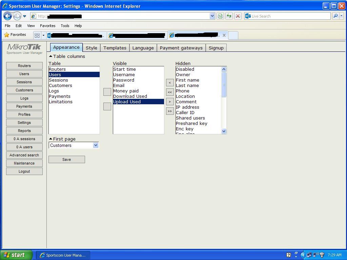Open the address bar history dropdown

click(212, 16)
